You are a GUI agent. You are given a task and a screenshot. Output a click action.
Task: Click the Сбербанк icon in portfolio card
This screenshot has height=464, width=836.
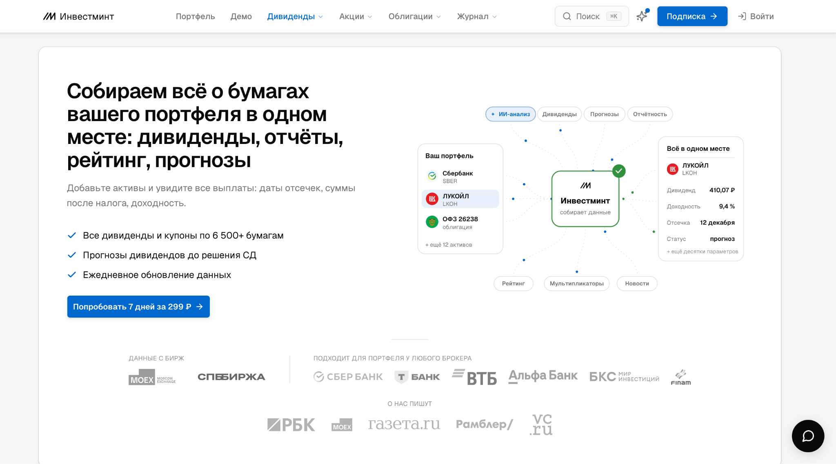click(x=432, y=176)
